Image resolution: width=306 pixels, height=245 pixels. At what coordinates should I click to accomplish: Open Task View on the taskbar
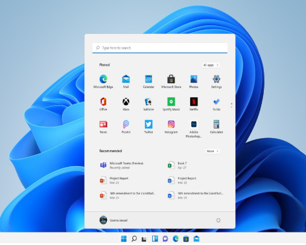pos(144,239)
